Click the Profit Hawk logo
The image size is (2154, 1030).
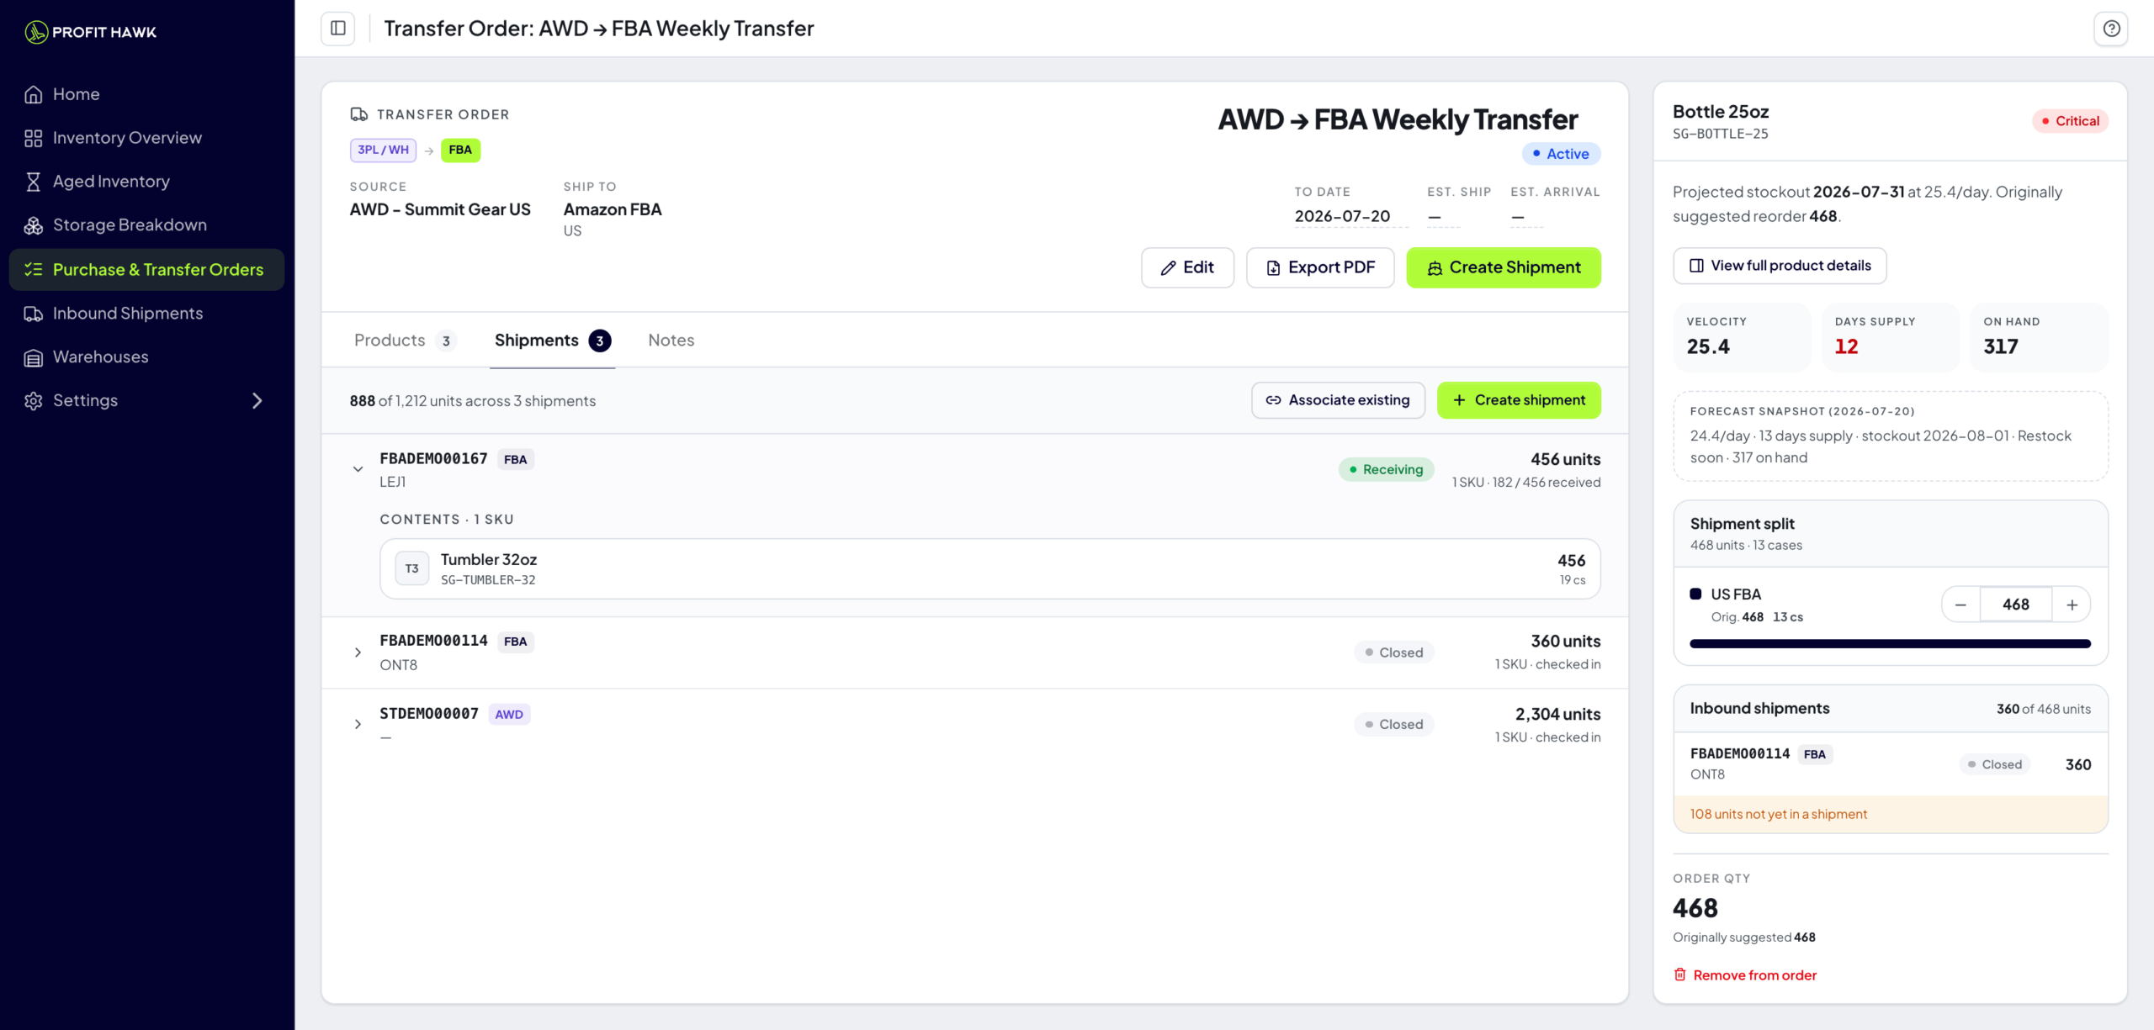(91, 32)
